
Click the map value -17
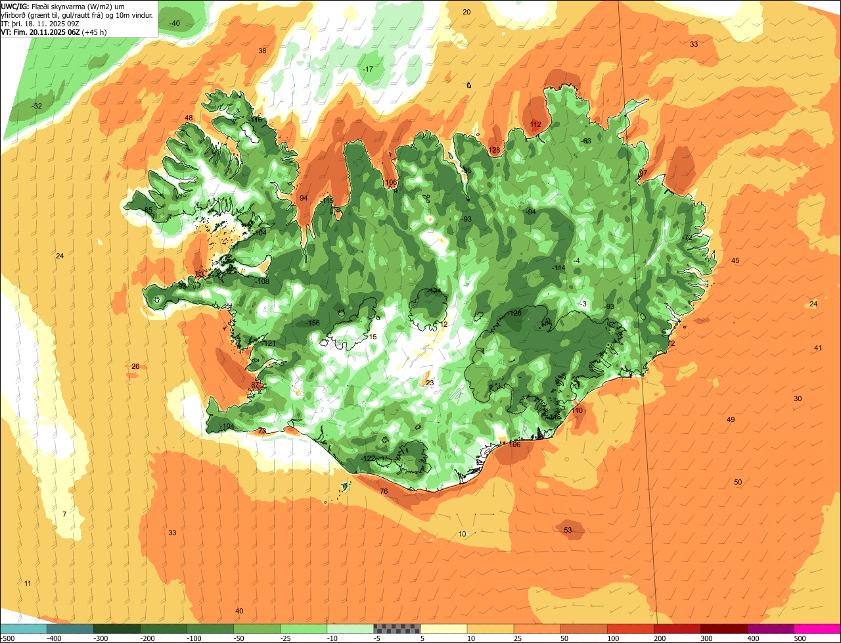(x=368, y=69)
